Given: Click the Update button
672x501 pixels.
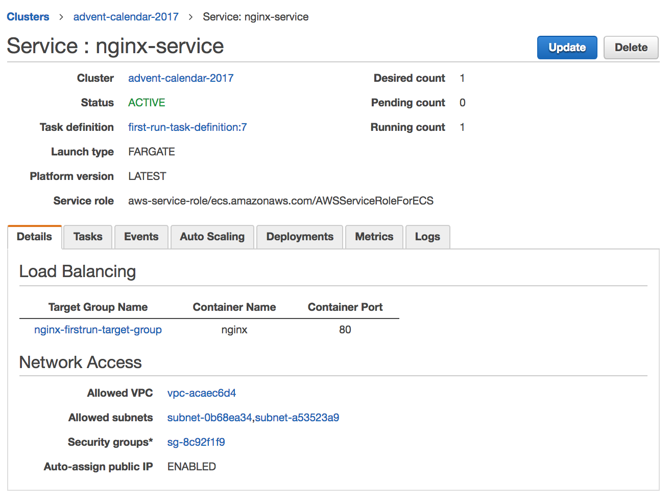Looking at the screenshot, I should 567,48.
